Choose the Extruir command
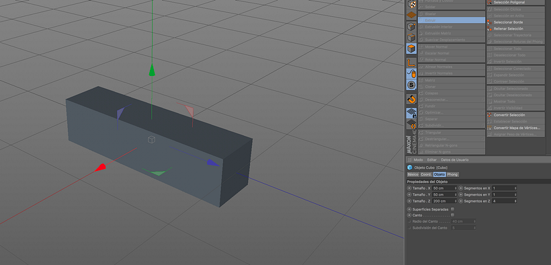This screenshot has height=265, width=551. (x=452, y=20)
